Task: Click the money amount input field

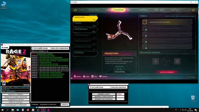Action: (120, 94)
